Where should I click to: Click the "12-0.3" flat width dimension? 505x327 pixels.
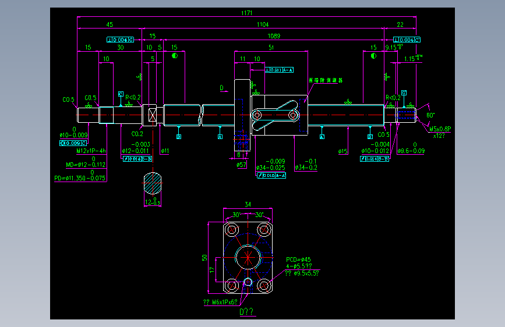153,202
